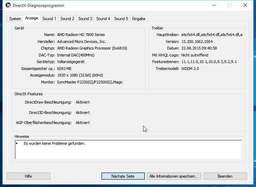Click the date '22.08.2015 09:40:58'

199,48
